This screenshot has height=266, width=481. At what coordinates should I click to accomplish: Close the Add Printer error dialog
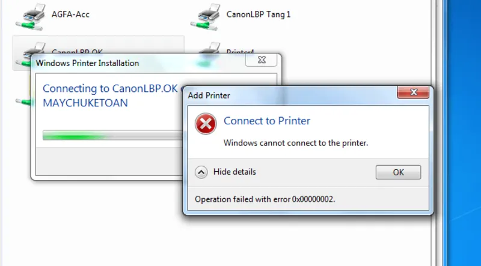[x=412, y=92]
